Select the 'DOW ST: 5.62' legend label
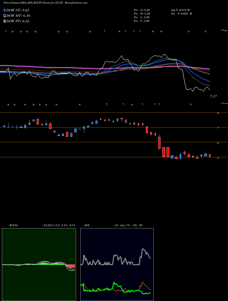The image size is (228, 301). click(18, 10)
